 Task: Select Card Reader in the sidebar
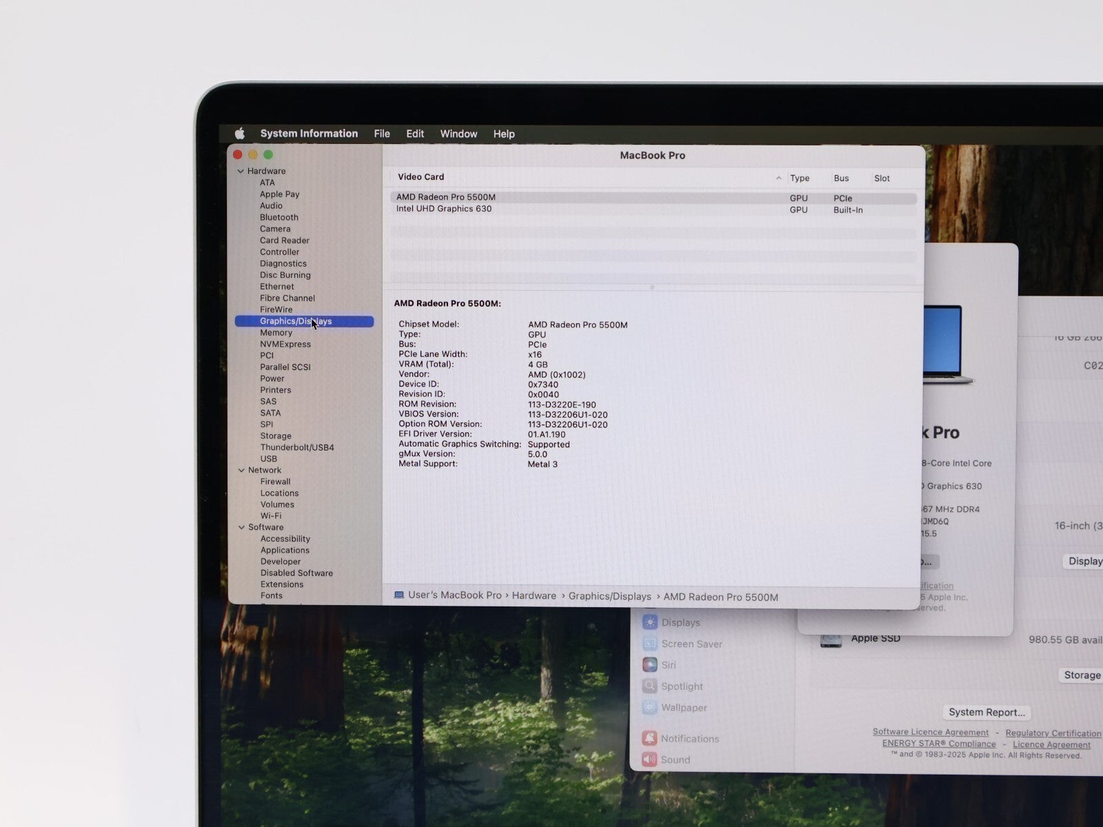(x=284, y=241)
